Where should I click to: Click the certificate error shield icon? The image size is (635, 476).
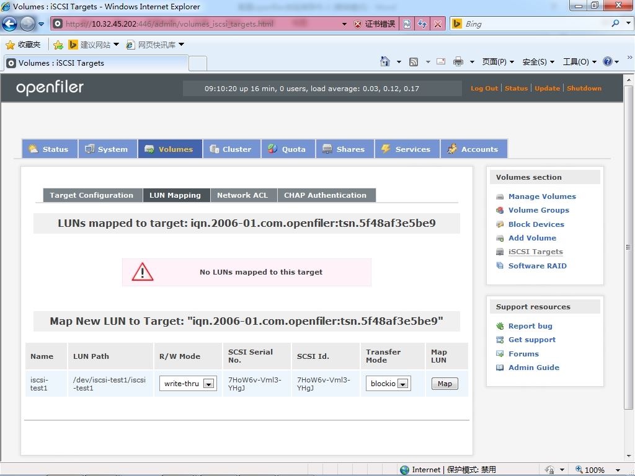pyautogui.click(x=358, y=24)
